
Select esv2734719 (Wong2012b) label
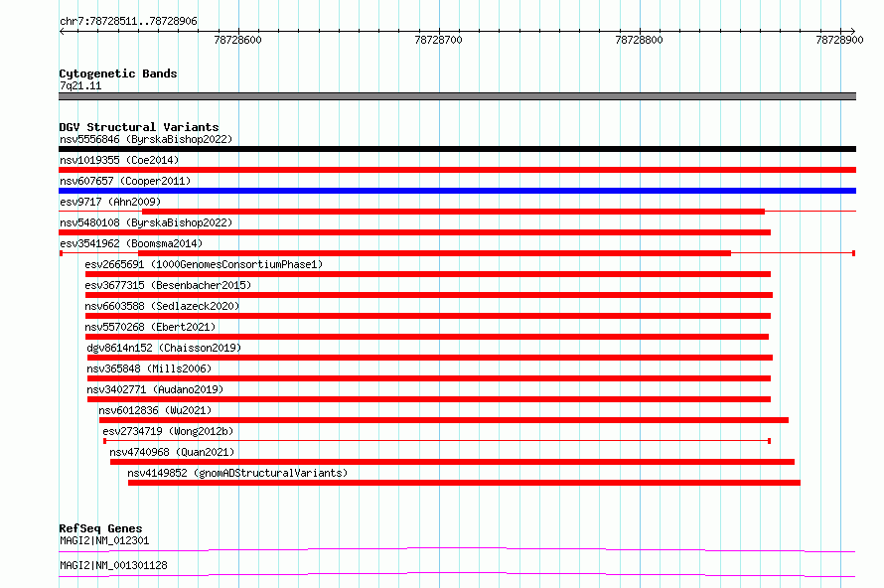[x=168, y=431]
